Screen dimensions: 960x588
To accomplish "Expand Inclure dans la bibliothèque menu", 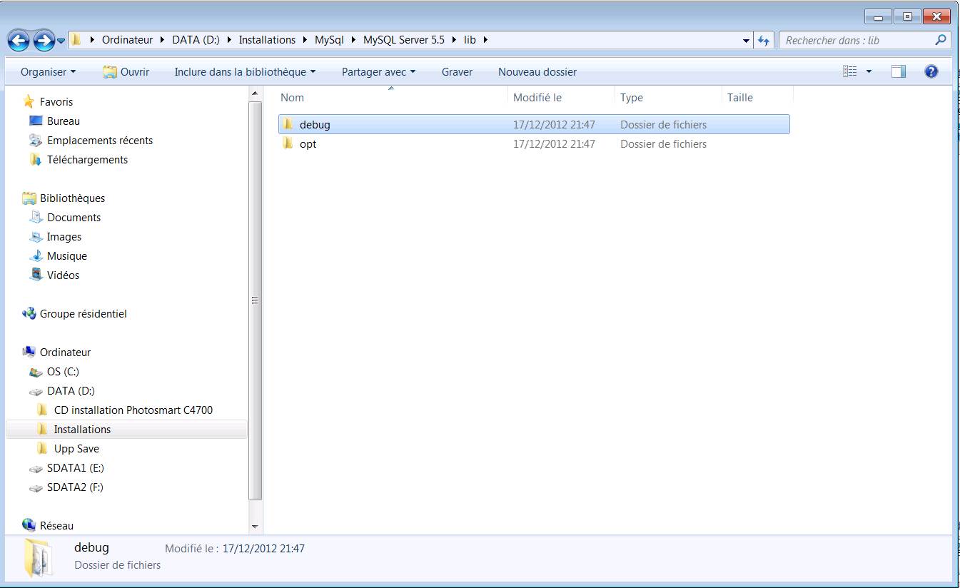I will tap(245, 72).
